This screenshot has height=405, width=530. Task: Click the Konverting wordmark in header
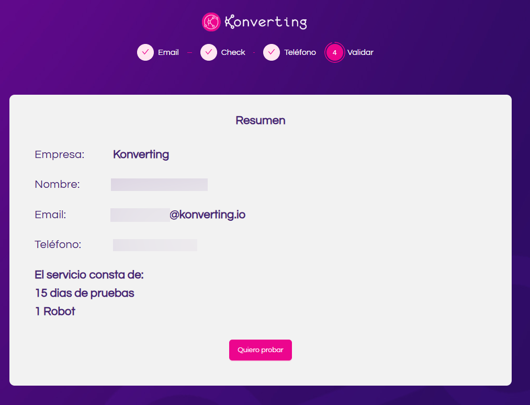pyautogui.click(x=266, y=22)
